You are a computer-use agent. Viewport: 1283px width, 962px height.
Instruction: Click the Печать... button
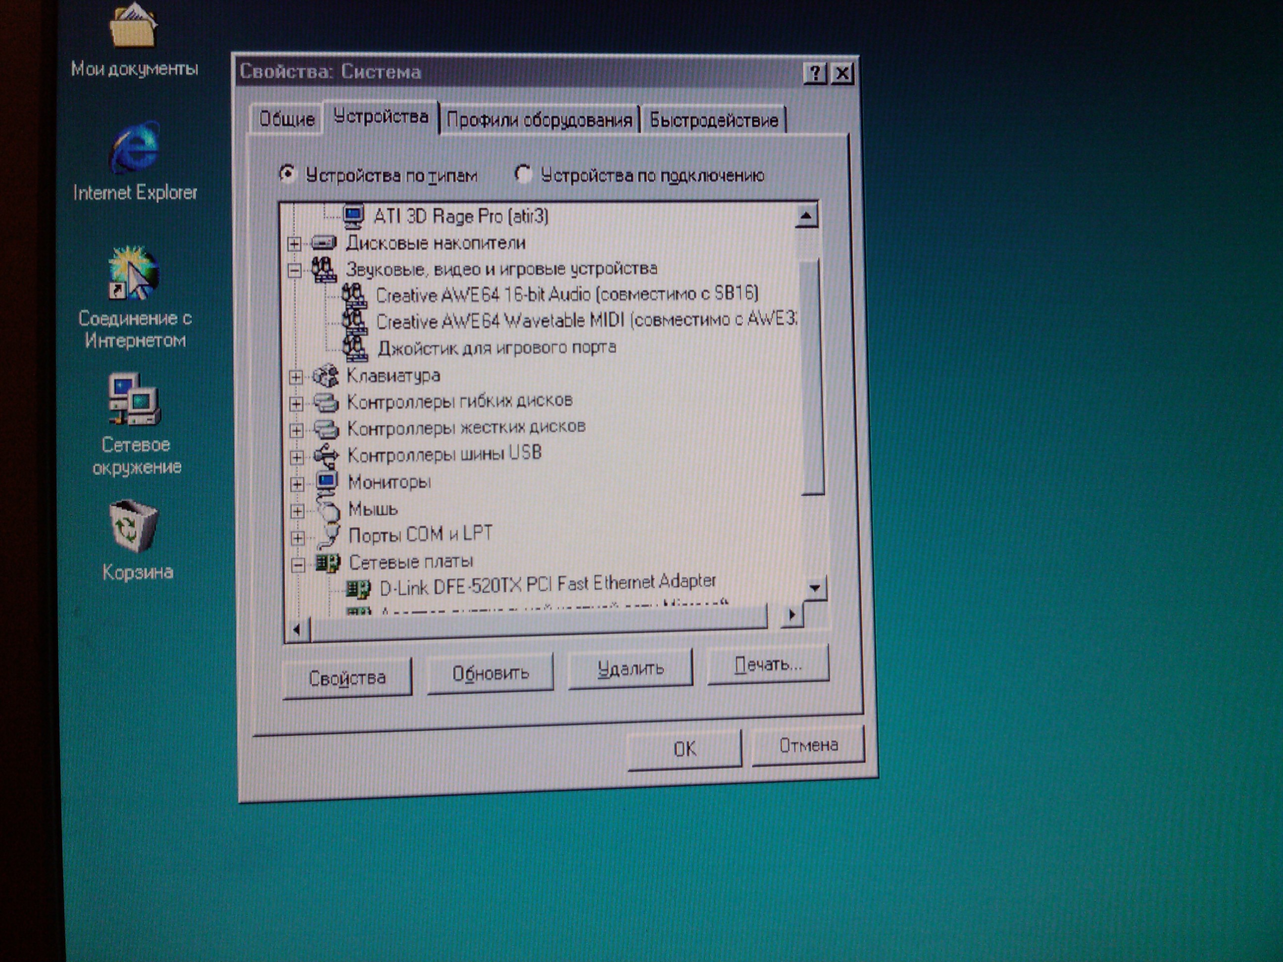click(768, 664)
